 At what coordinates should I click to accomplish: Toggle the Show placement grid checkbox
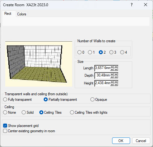(5, 126)
